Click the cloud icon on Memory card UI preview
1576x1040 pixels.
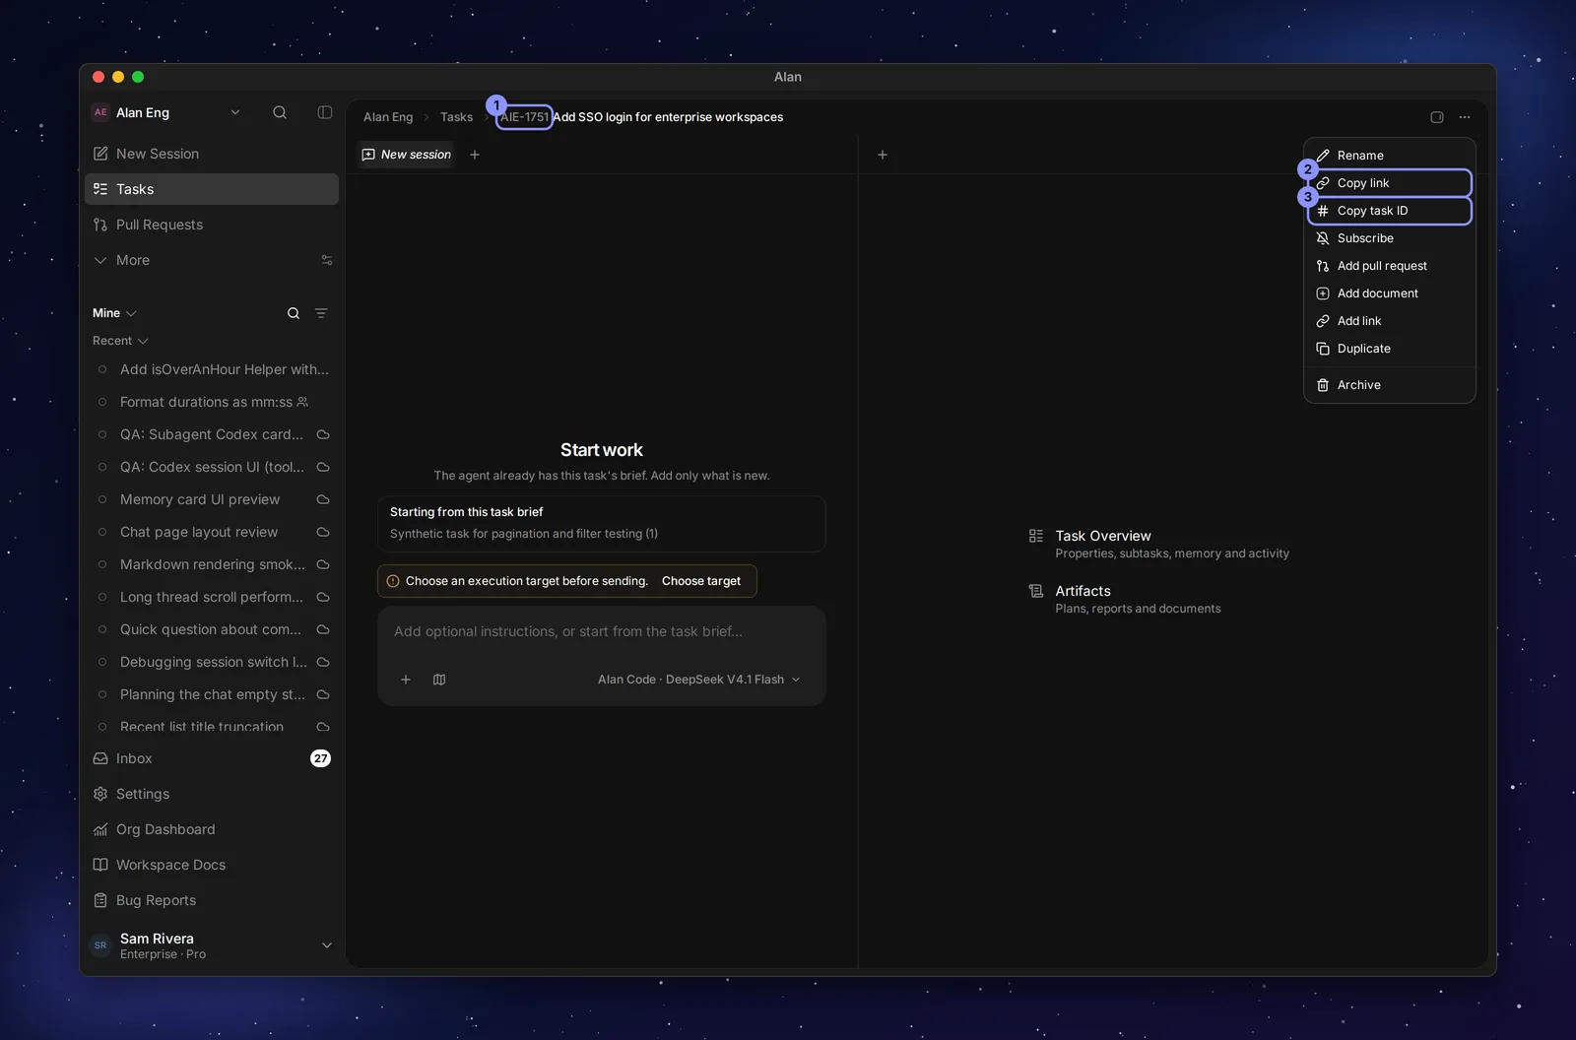323,499
